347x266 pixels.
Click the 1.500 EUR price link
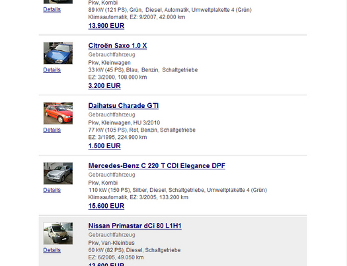tap(104, 146)
